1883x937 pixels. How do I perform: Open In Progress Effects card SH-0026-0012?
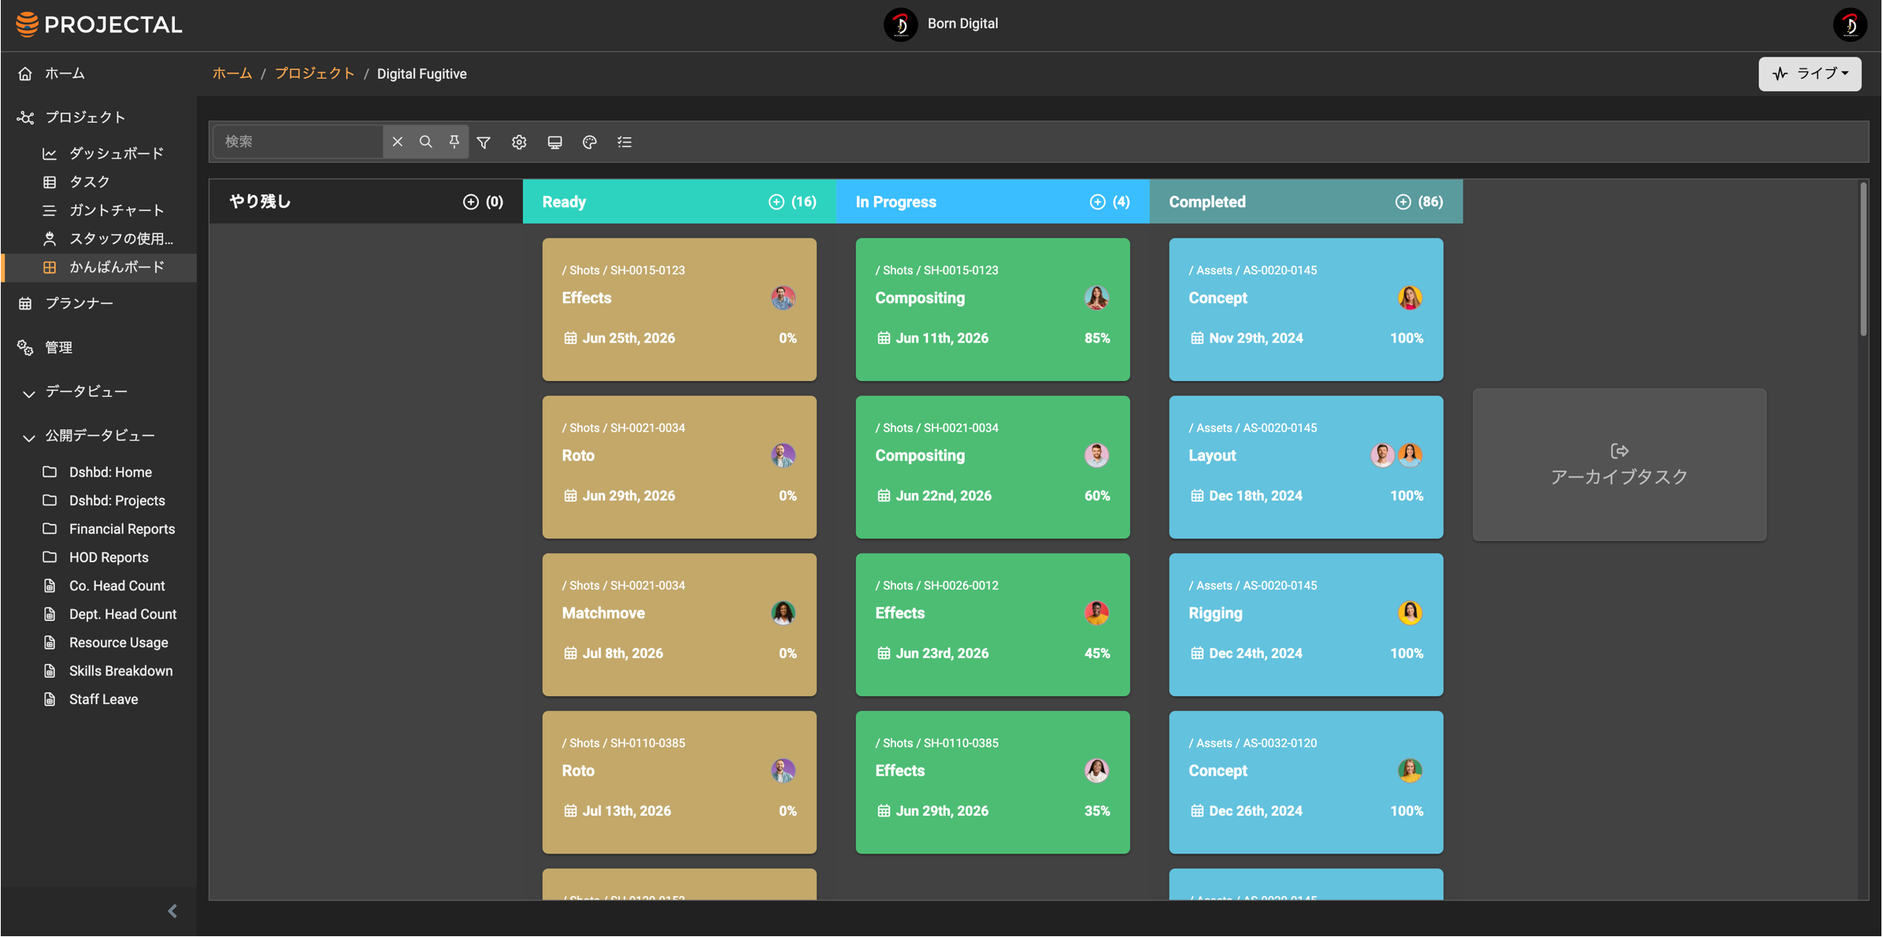click(x=992, y=624)
